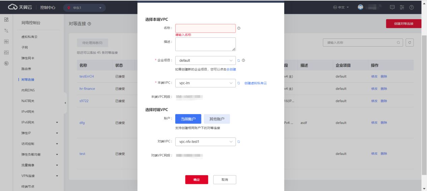Open the messages icon in top bar
This screenshot has height=191, width=427.
click(392, 7)
